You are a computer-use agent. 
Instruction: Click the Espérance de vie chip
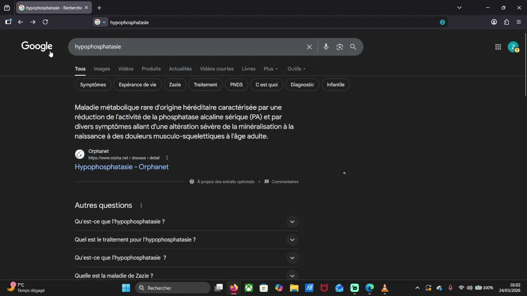pos(138,85)
